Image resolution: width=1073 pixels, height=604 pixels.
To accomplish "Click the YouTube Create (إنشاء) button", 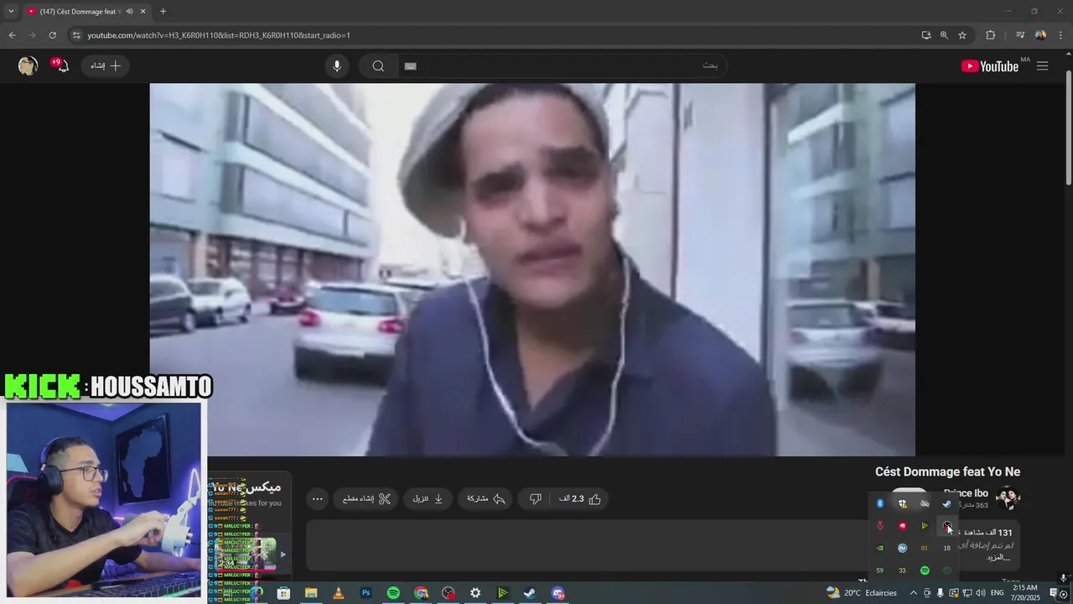I will click(x=106, y=65).
